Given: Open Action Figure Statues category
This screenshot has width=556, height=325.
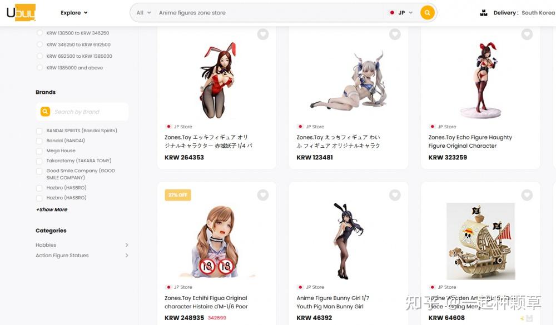Looking at the screenshot, I should tap(82, 256).
